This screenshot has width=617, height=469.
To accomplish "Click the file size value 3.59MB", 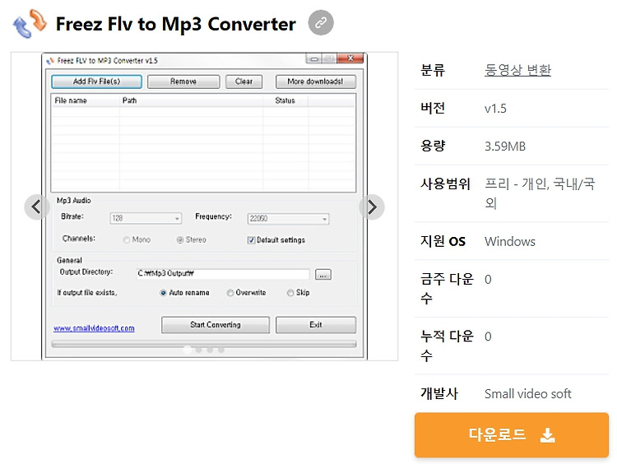I will (x=505, y=146).
